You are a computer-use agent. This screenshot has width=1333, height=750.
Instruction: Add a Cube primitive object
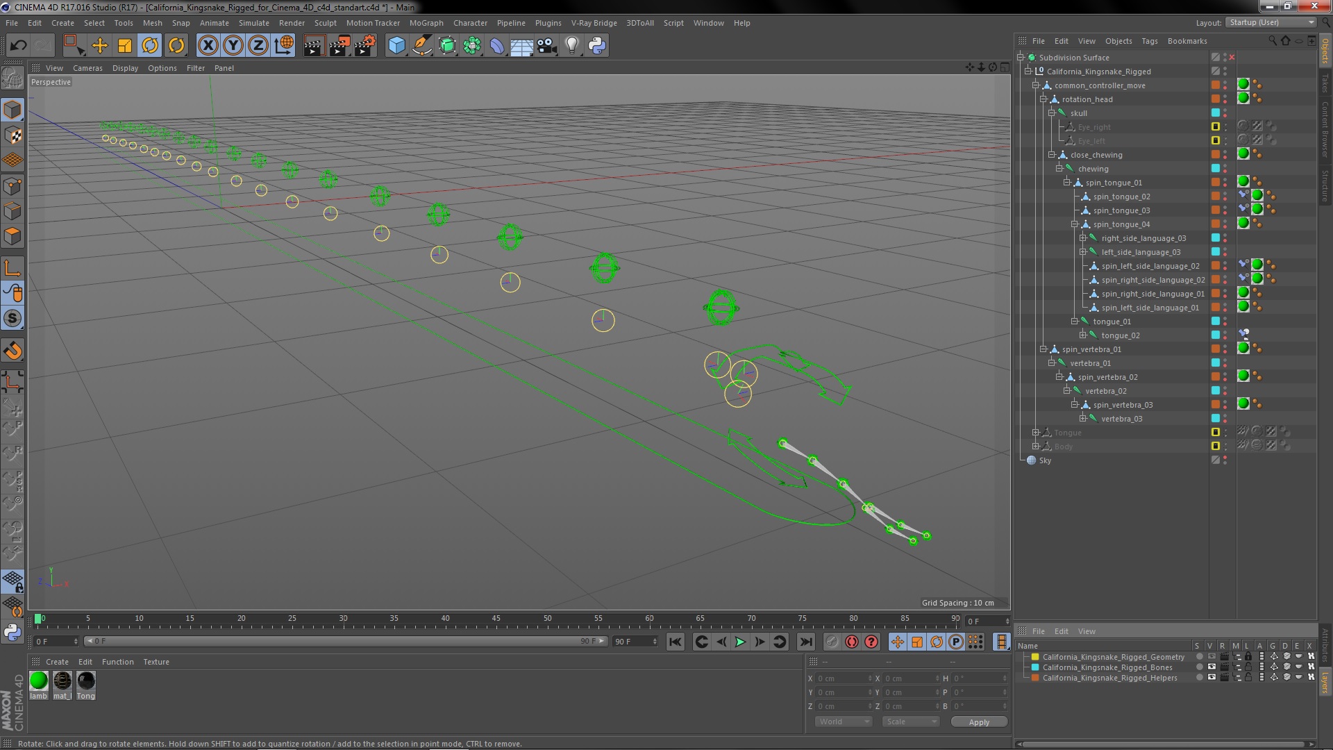[x=396, y=46]
